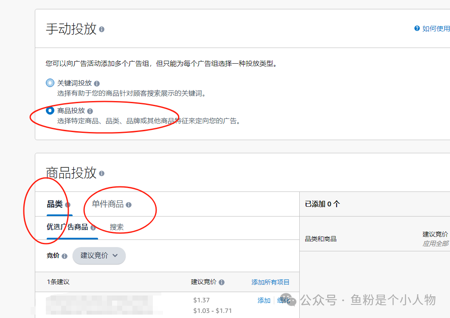Select the 商品投放 radio button
450x318 pixels.
coord(50,110)
